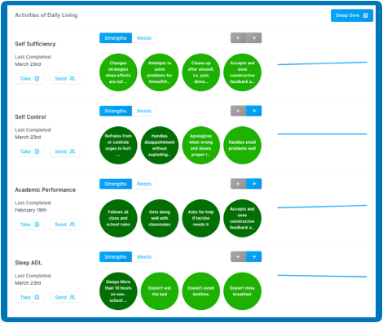
Task: Take the Academic Performance assessment
Action: 30,225
